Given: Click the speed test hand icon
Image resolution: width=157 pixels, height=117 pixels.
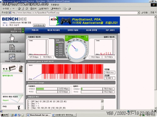Looking at the screenshot, I should pos(12,37).
